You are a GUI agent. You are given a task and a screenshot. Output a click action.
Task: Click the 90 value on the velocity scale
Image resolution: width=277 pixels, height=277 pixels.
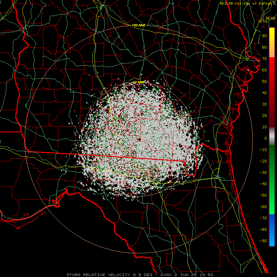click(x=264, y=36)
